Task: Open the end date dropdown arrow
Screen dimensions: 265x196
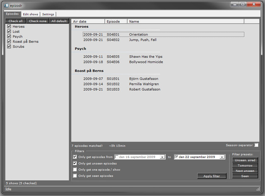Action: click(x=222, y=157)
